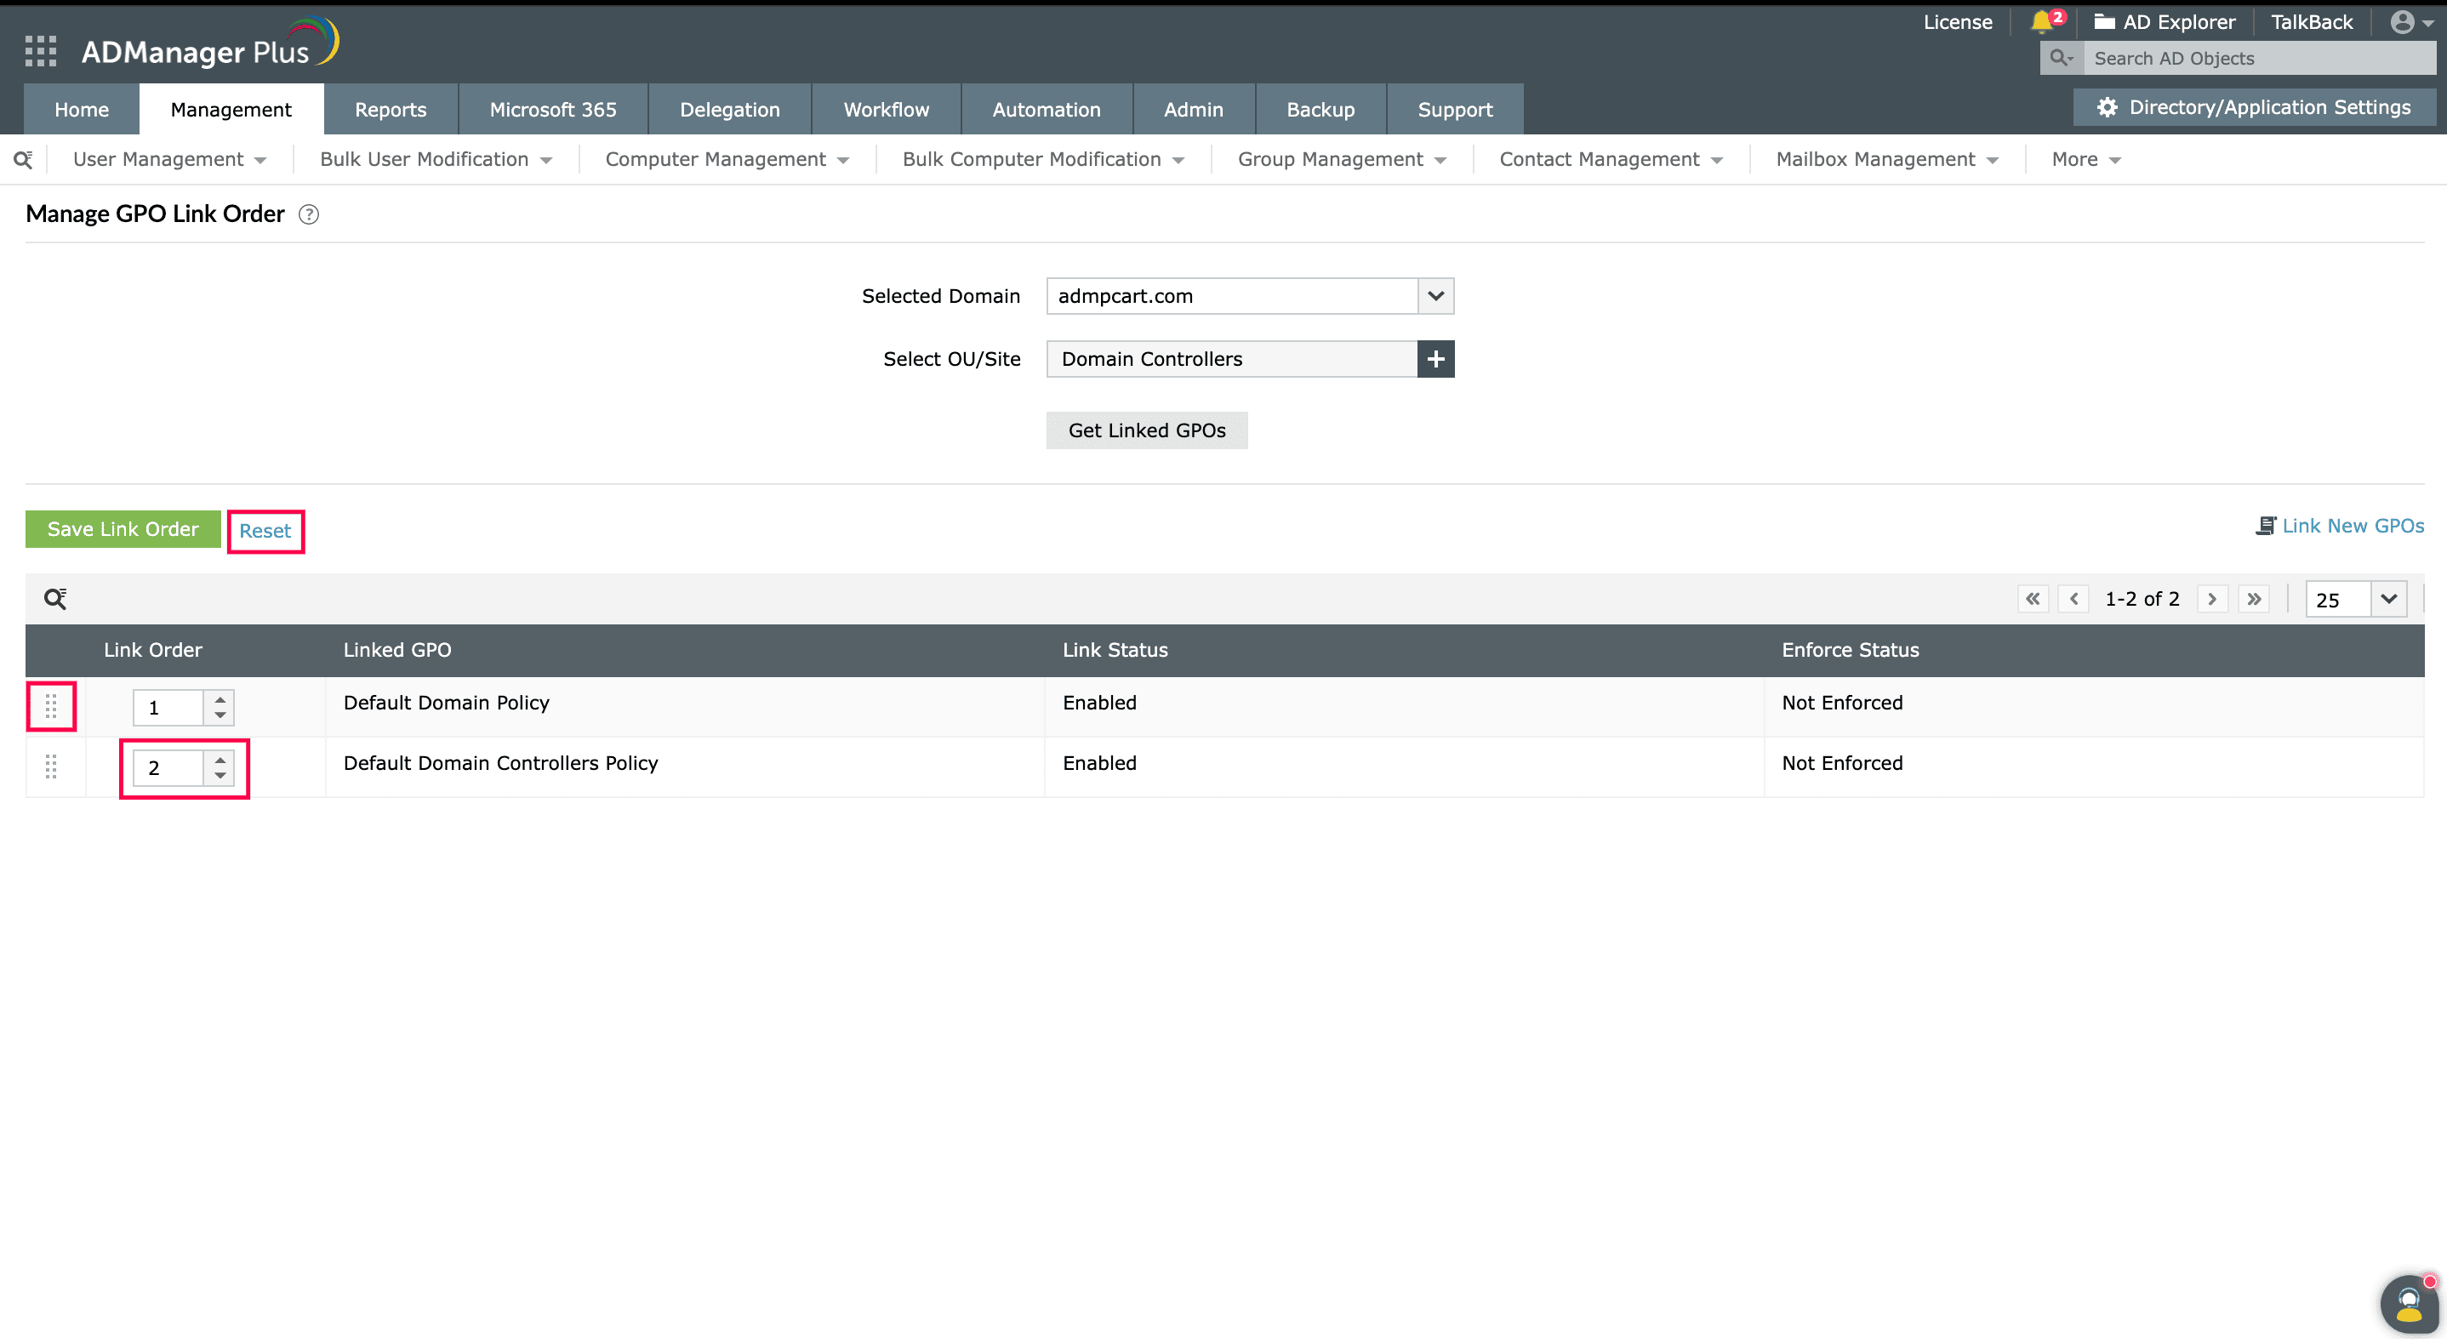Open help for Manage GPO Link Order
This screenshot has height=1339, width=2447.
[308, 214]
